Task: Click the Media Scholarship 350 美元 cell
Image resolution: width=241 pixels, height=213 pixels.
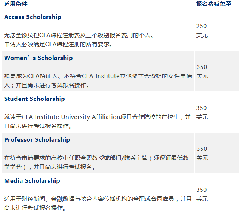Action: 202,194
